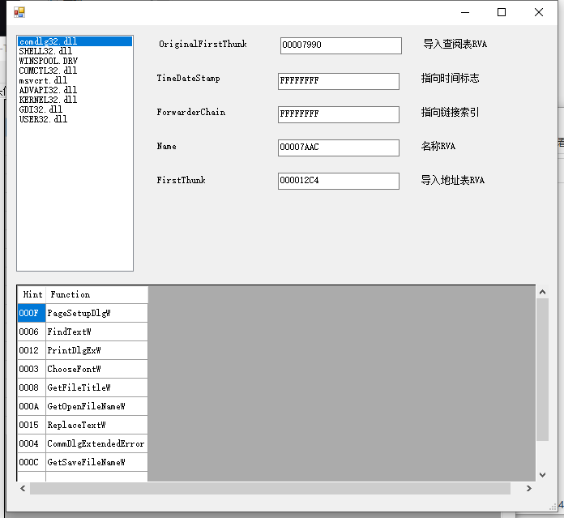Select the 0012 hint cell
The height and width of the screenshot is (518, 564).
click(x=32, y=350)
